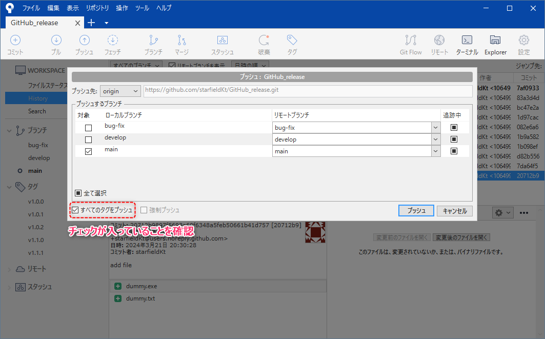Screen dimensions: 545x339
Task: Click the gear icon in diff panel
Action: point(499,213)
